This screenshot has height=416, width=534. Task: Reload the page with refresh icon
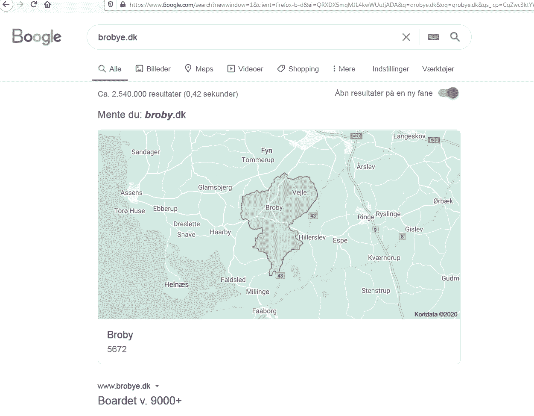(x=34, y=5)
